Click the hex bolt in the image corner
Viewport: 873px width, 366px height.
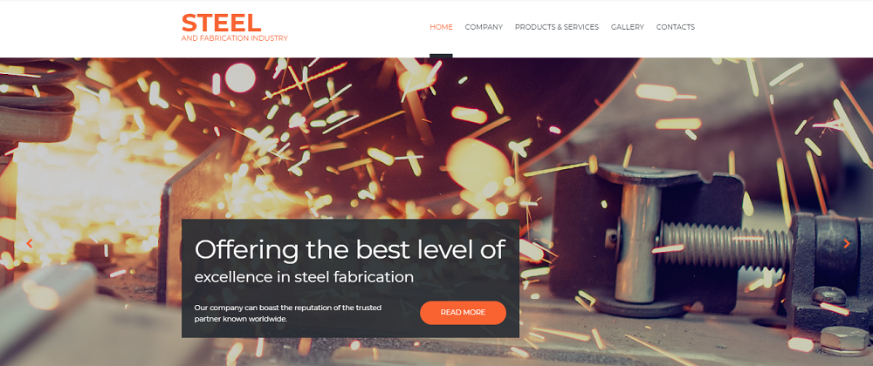844,340
